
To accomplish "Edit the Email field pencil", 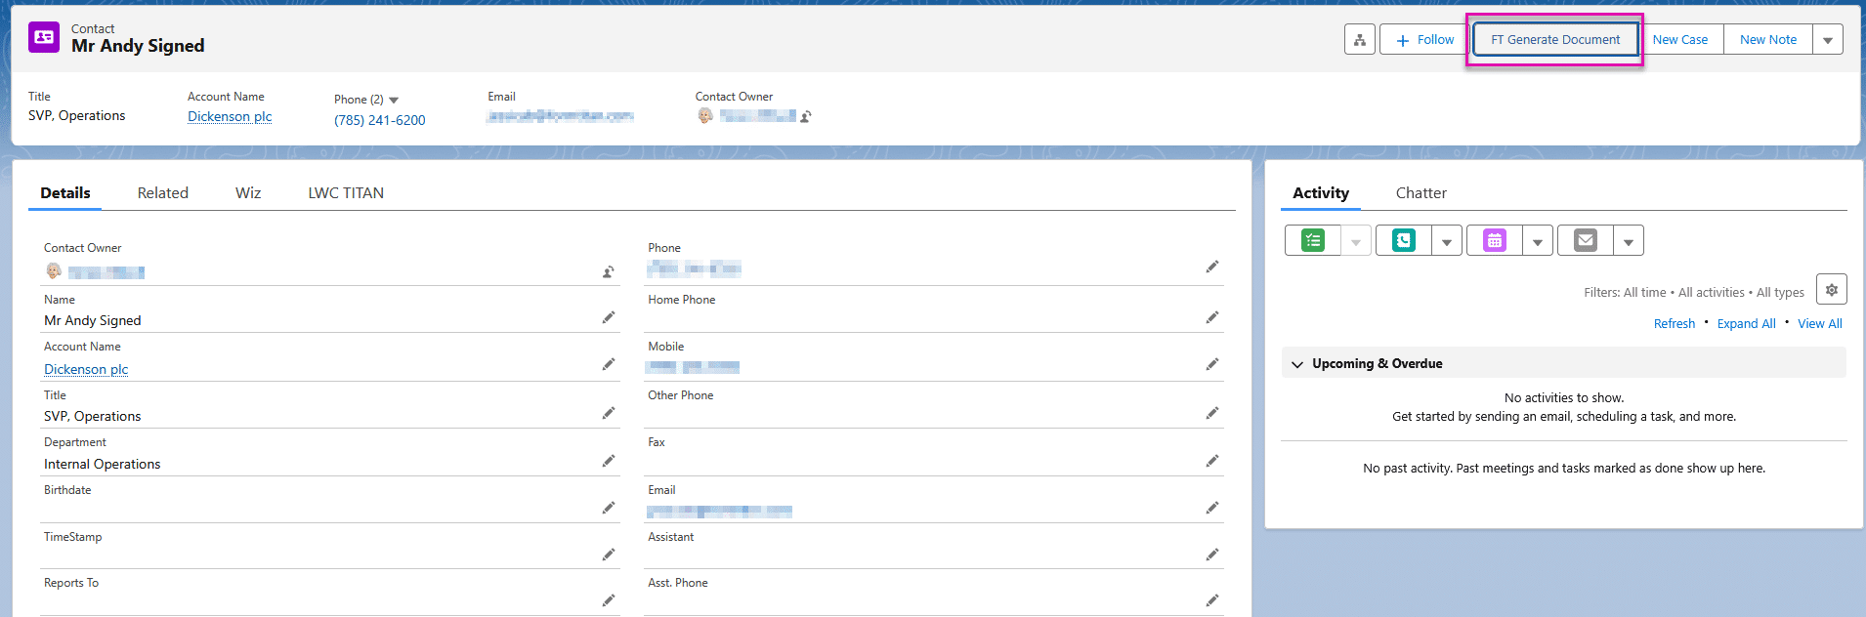I will click(x=1212, y=508).
